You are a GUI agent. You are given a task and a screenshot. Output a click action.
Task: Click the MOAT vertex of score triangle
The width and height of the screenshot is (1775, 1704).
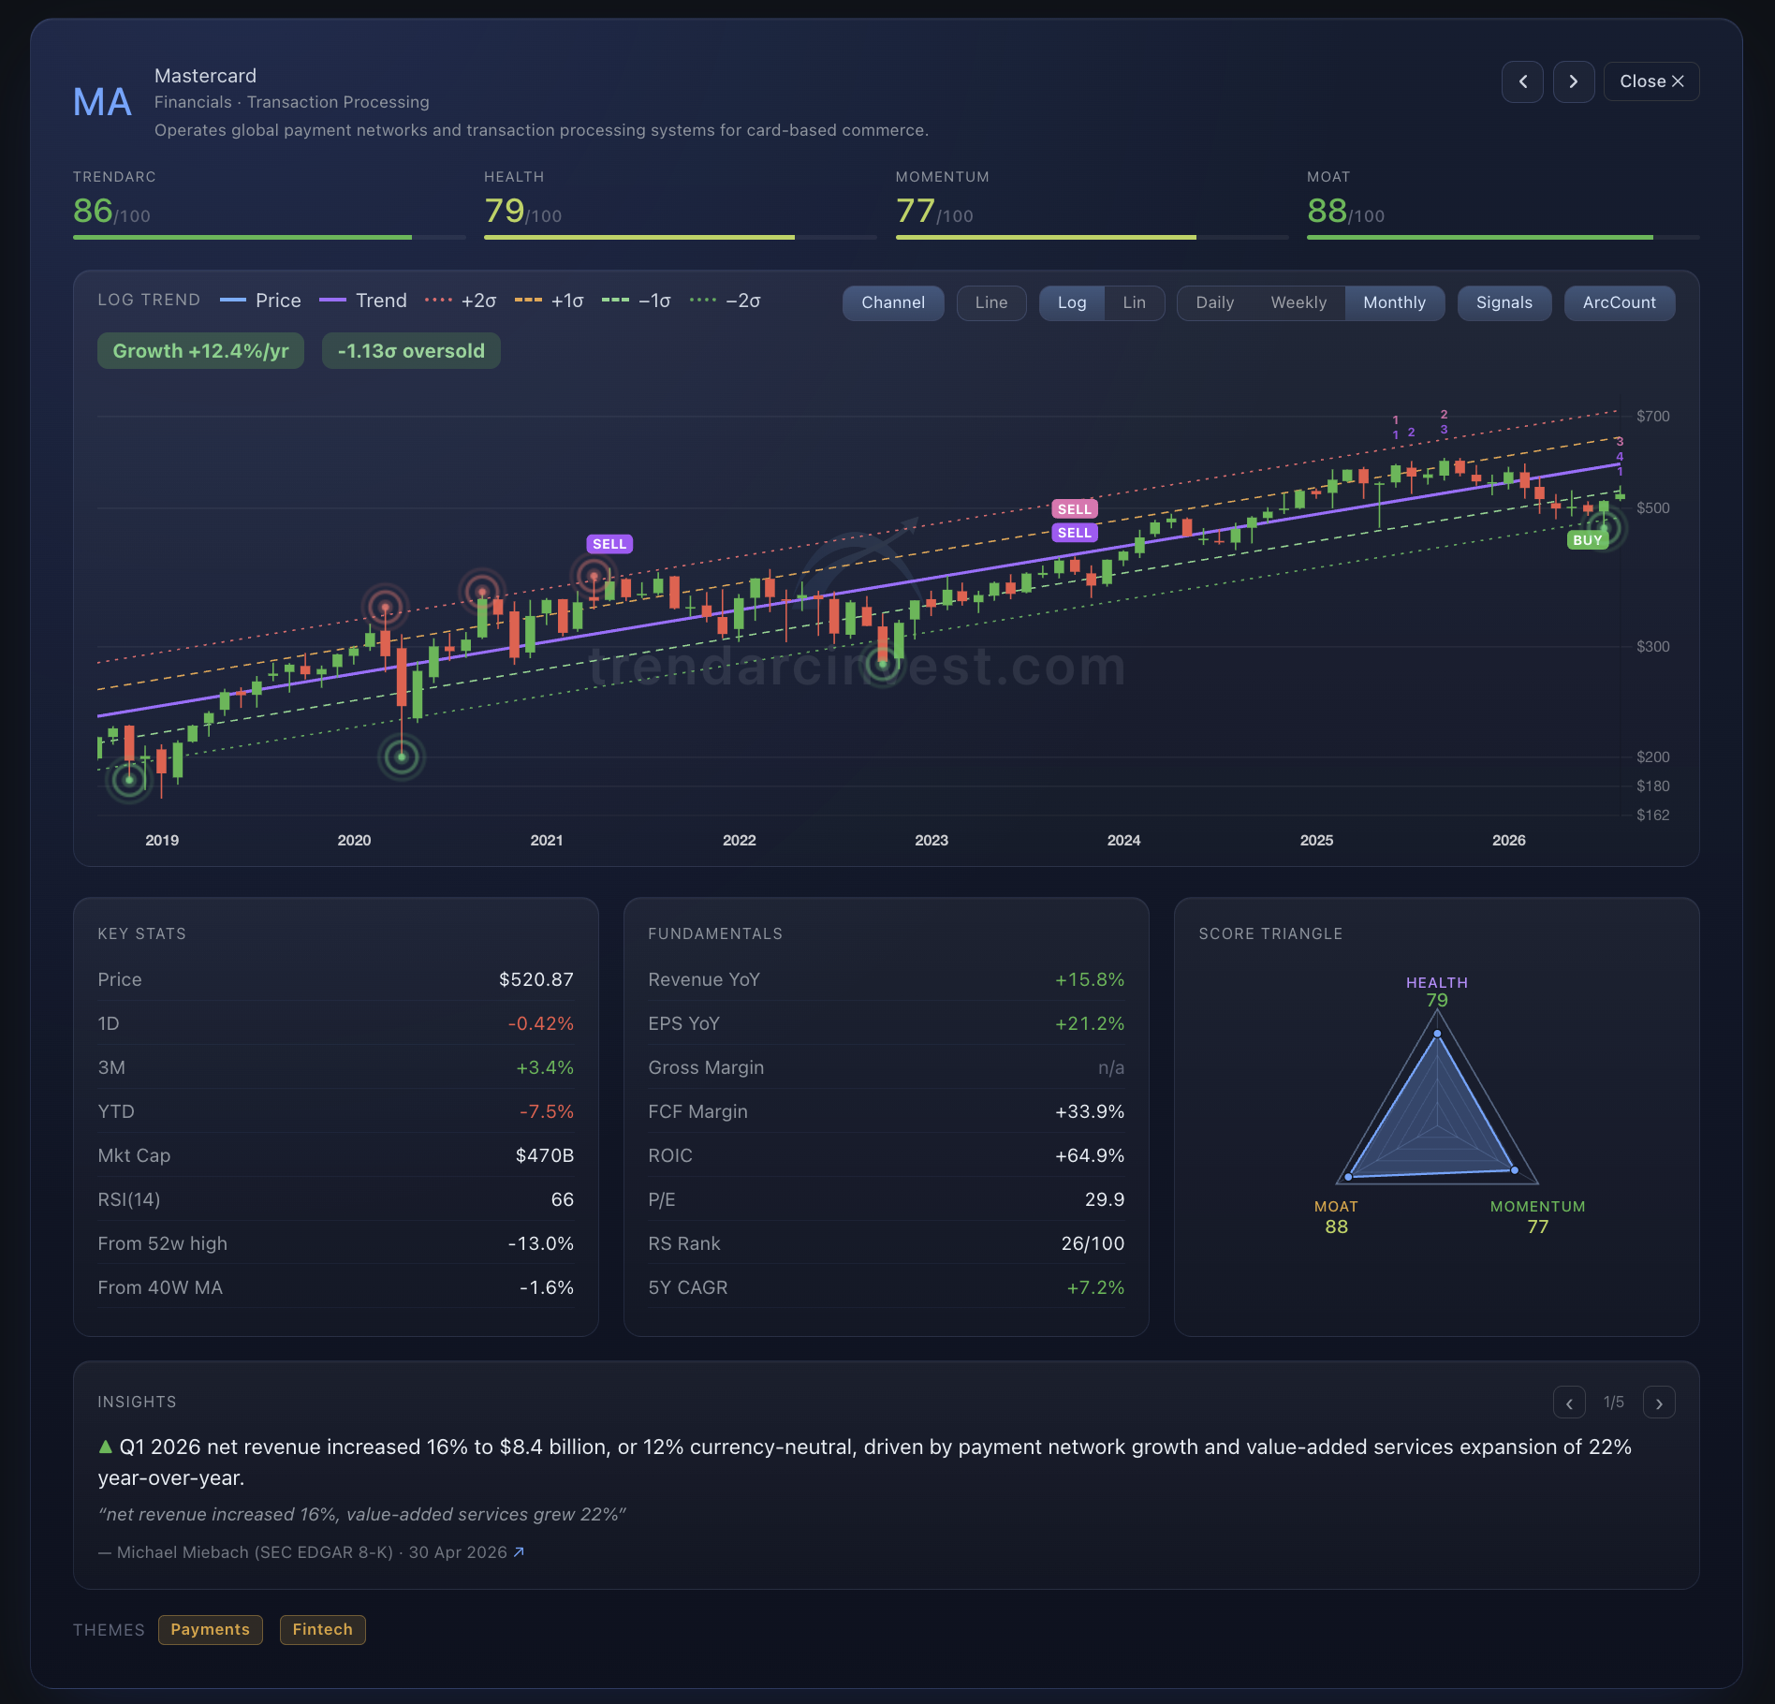(1349, 1177)
